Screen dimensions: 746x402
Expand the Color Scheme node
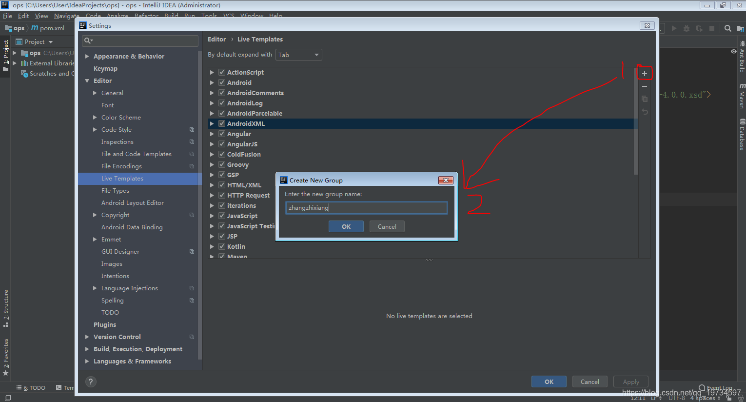95,118
